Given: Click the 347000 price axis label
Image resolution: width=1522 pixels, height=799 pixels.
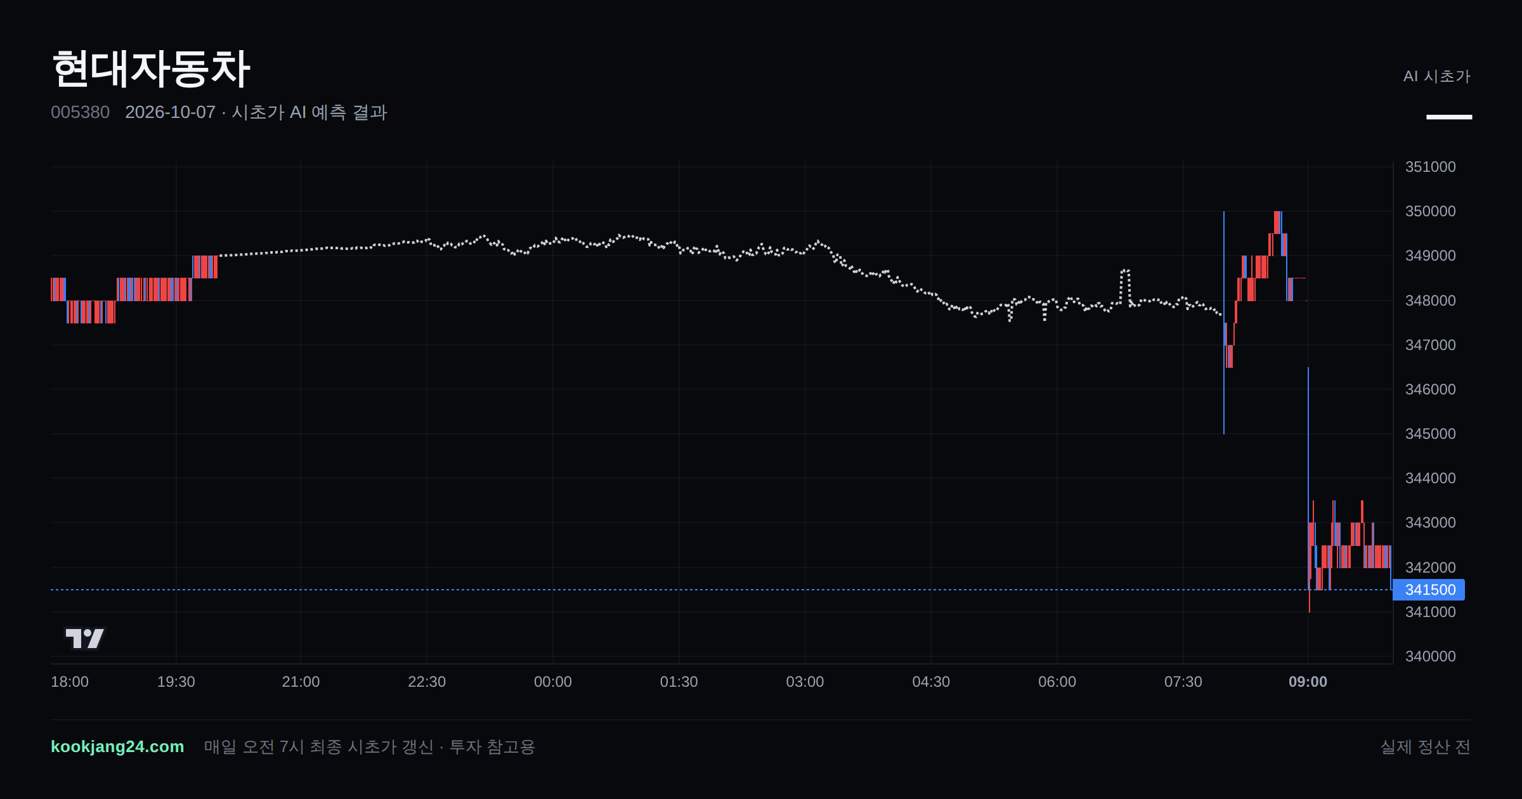Looking at the screenshot, I should [1431, 345].
